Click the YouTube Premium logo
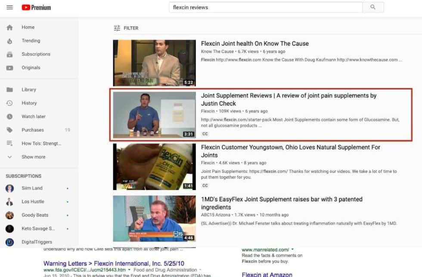The width and height of the screenshot is (422, 277). coord(36,7)
